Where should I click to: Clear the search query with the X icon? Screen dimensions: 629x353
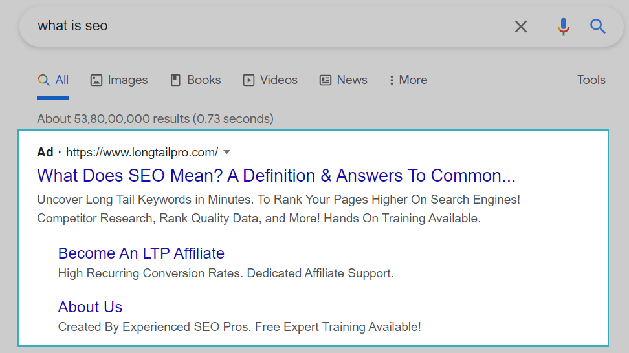click(x=521, y=27)
